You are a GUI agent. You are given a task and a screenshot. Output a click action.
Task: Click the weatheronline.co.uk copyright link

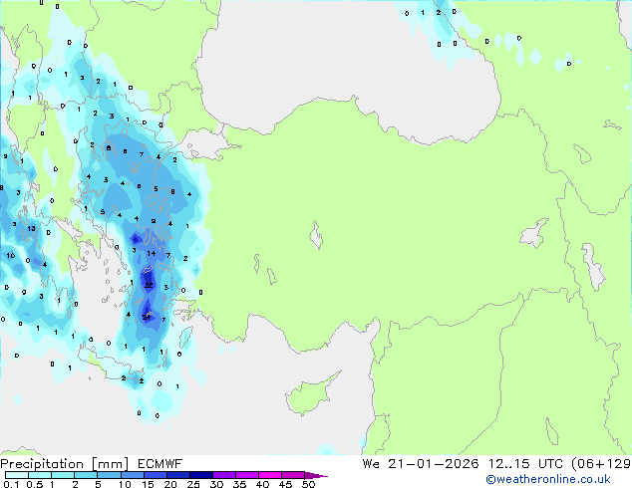pyautogui.click(x=548, y=479)
